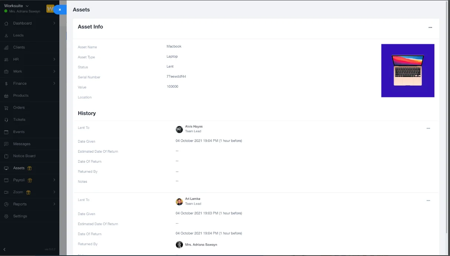Click the Settings gear icon in the sidebar
The width and height of the screenshot is (450, 256).
pyautogui.click(x=6, y=216)
